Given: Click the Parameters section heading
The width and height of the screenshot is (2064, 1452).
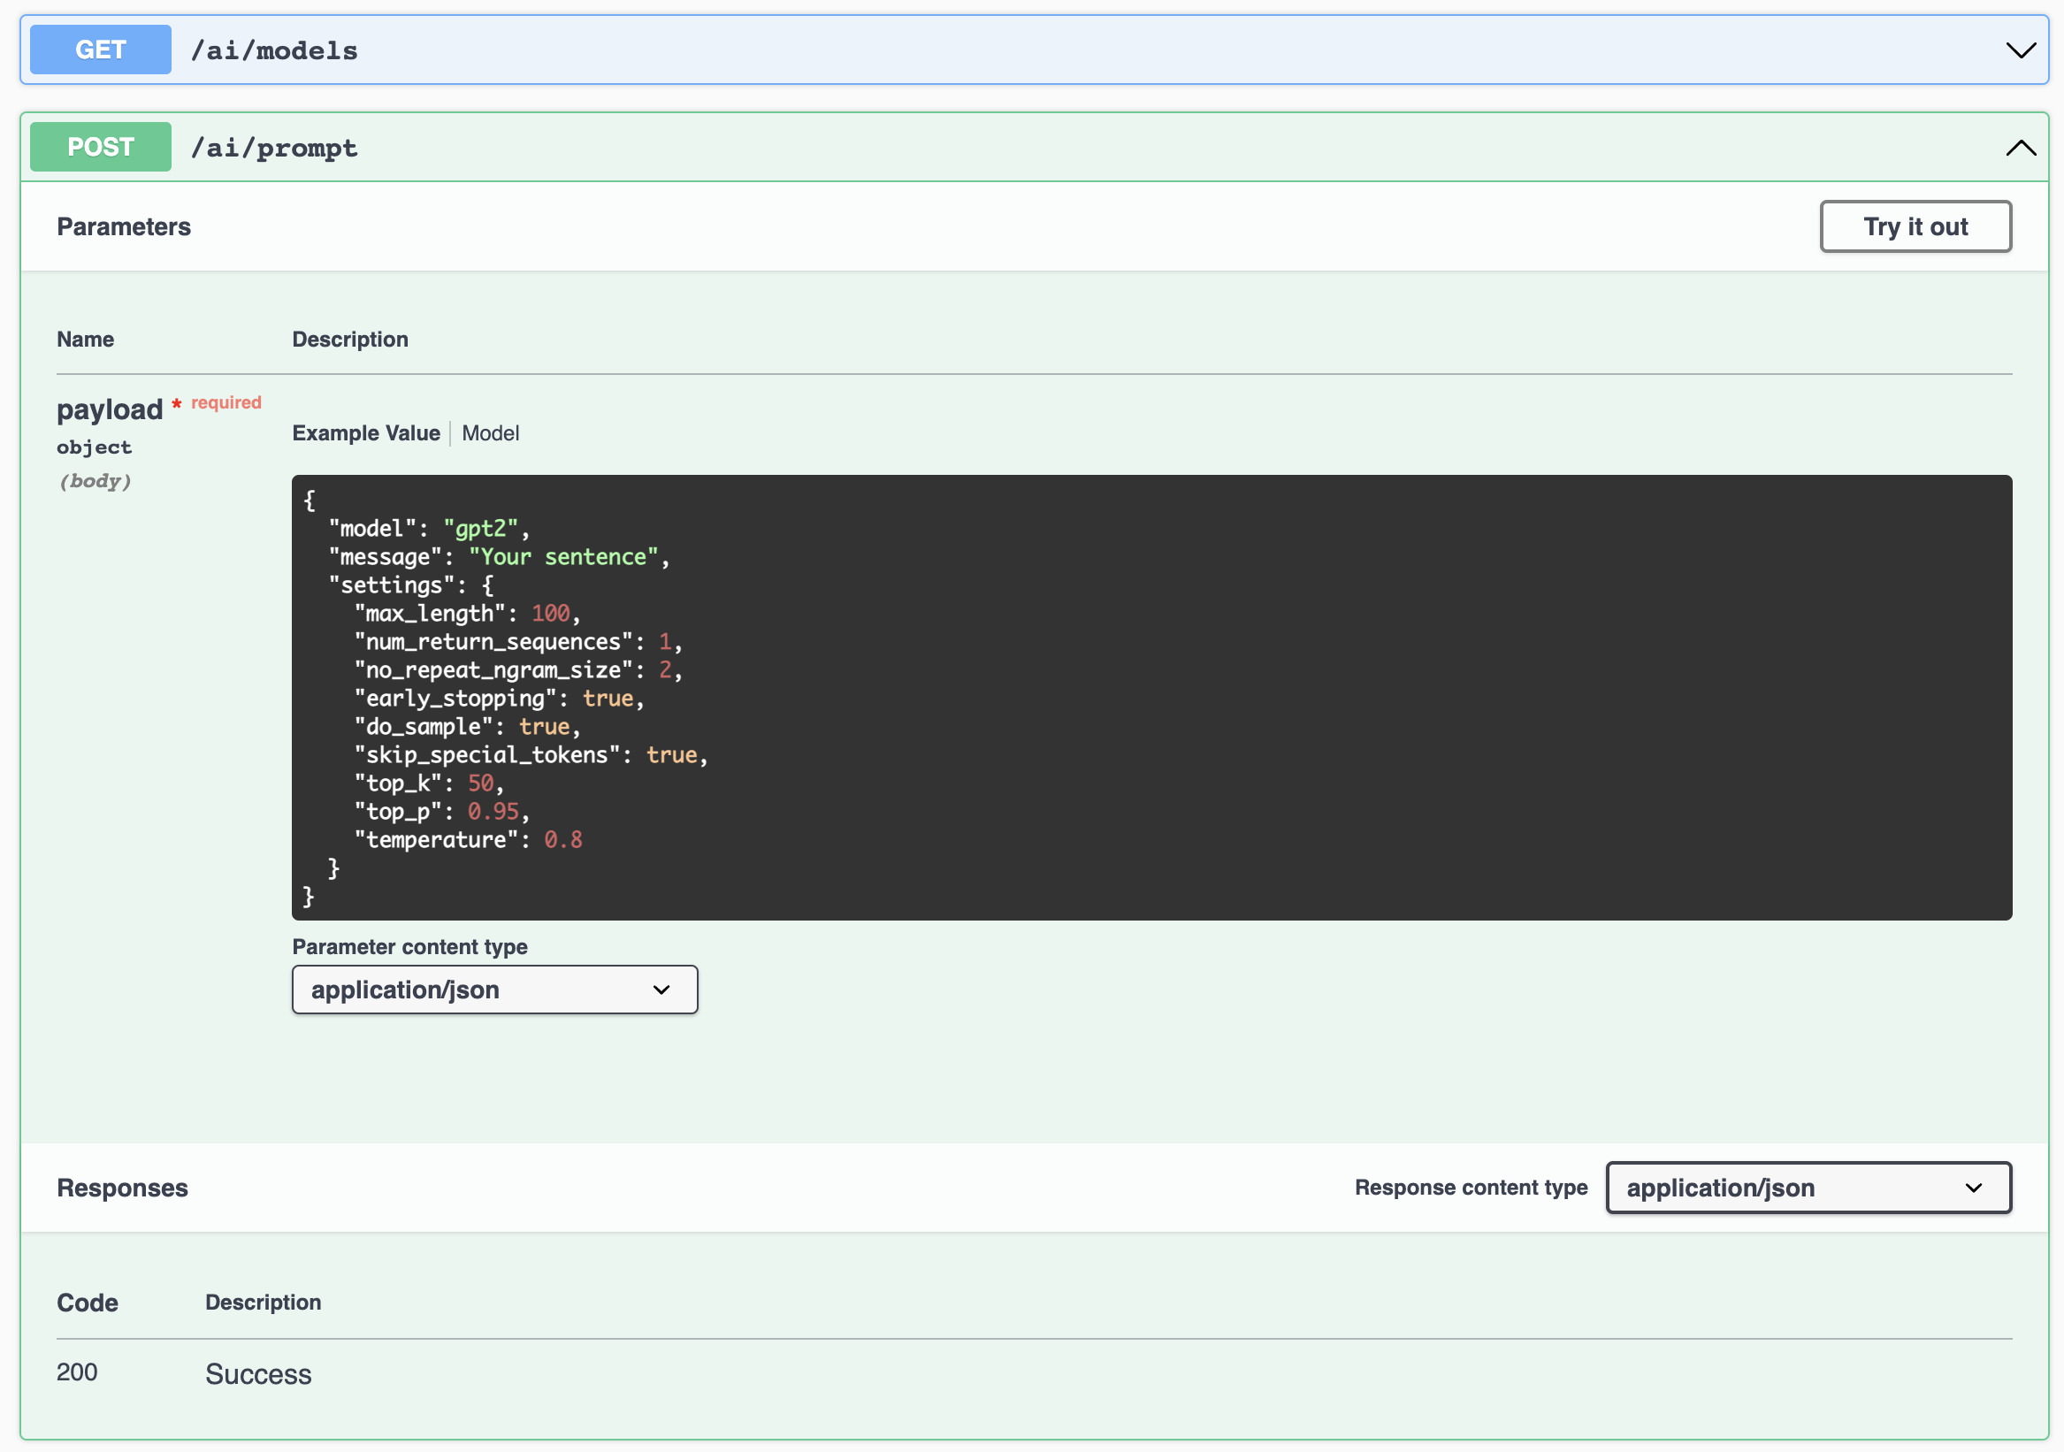Looking at the screenshot, I should point(124,226).
